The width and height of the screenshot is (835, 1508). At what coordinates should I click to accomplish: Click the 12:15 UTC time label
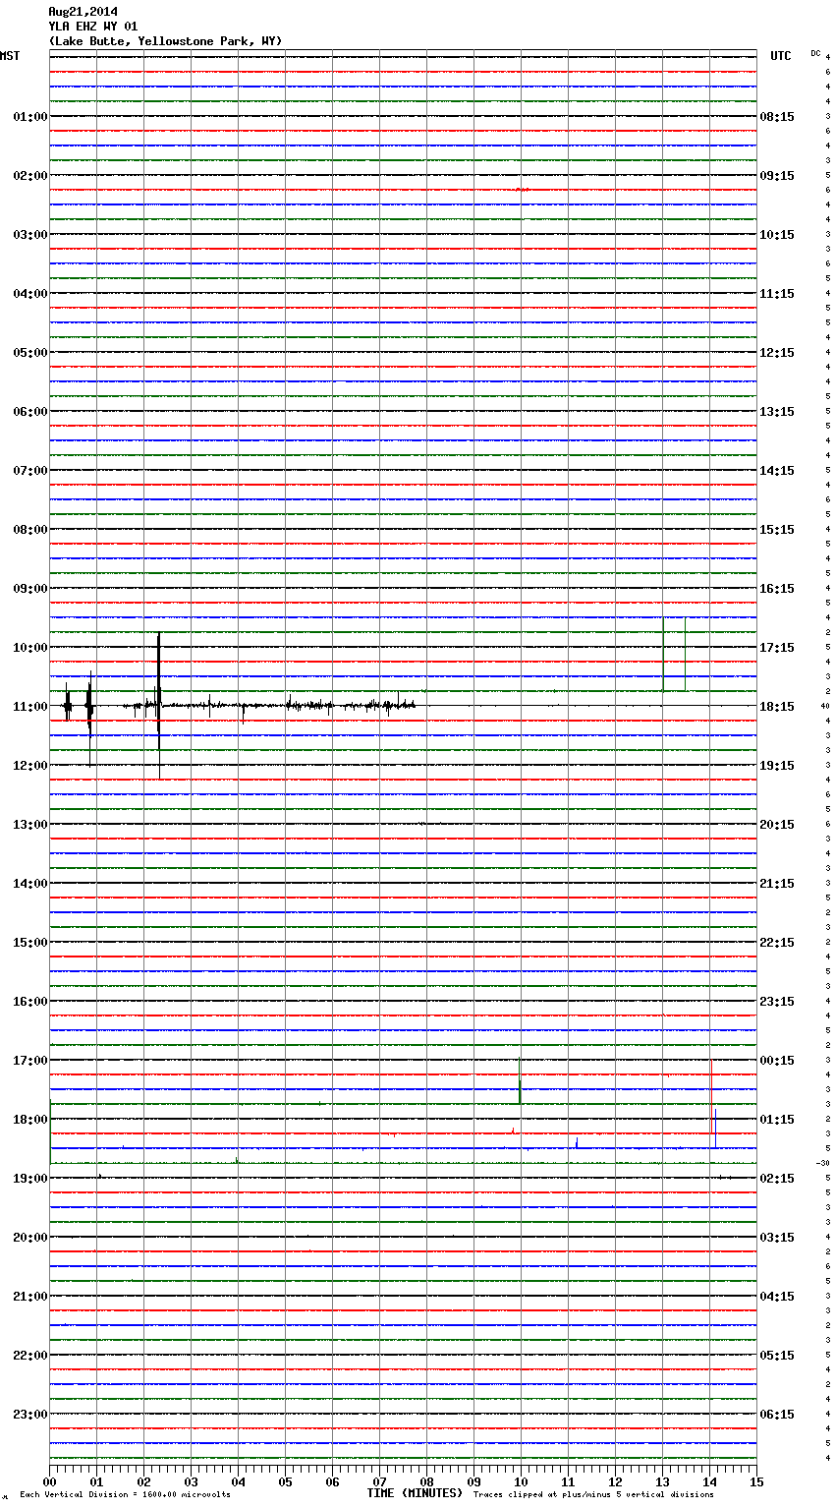tap(777, 353)
